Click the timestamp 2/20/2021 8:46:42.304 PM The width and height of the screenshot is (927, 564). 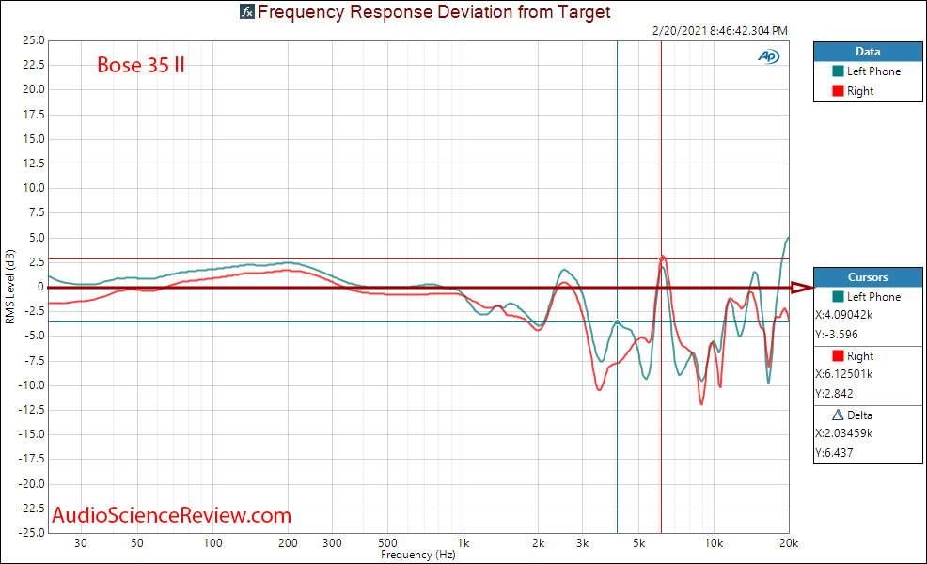(720, 31)
